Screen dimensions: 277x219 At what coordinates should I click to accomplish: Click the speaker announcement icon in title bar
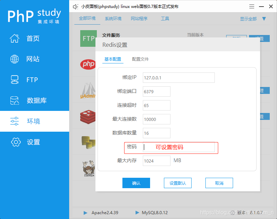point(75,7)
